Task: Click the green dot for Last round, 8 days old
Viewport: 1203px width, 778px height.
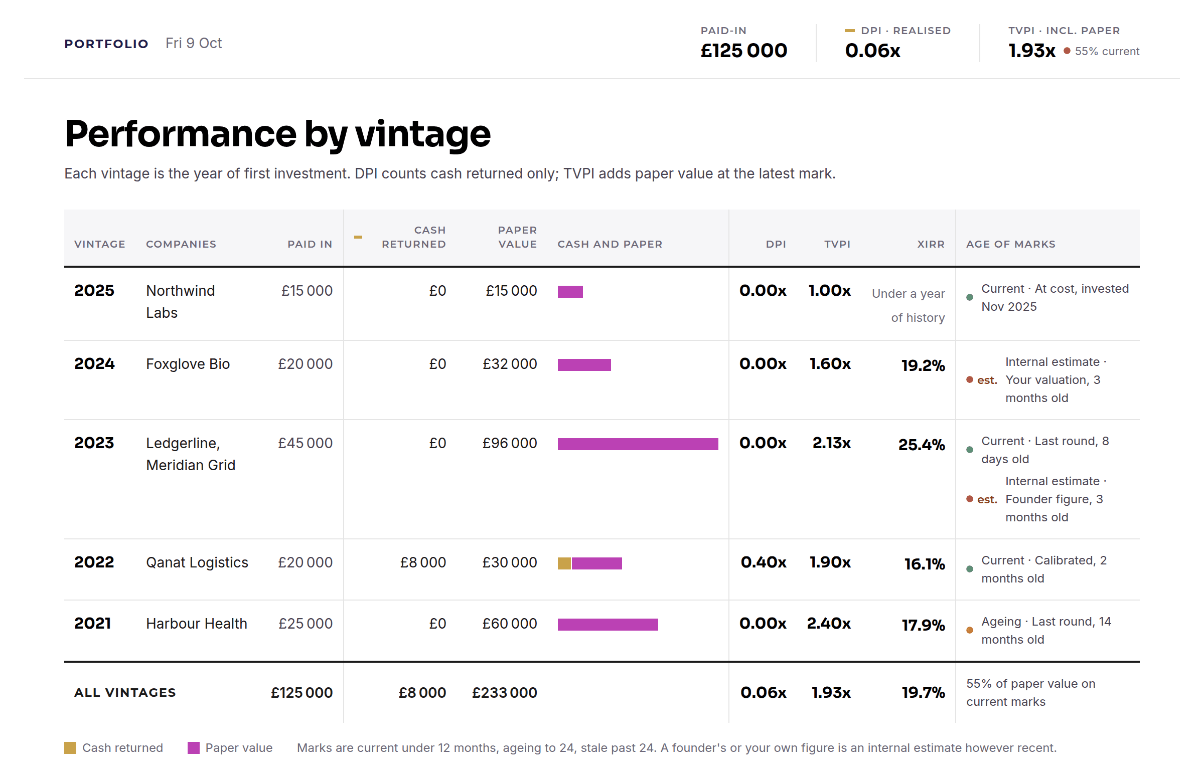Action: (x=970, y=450)
